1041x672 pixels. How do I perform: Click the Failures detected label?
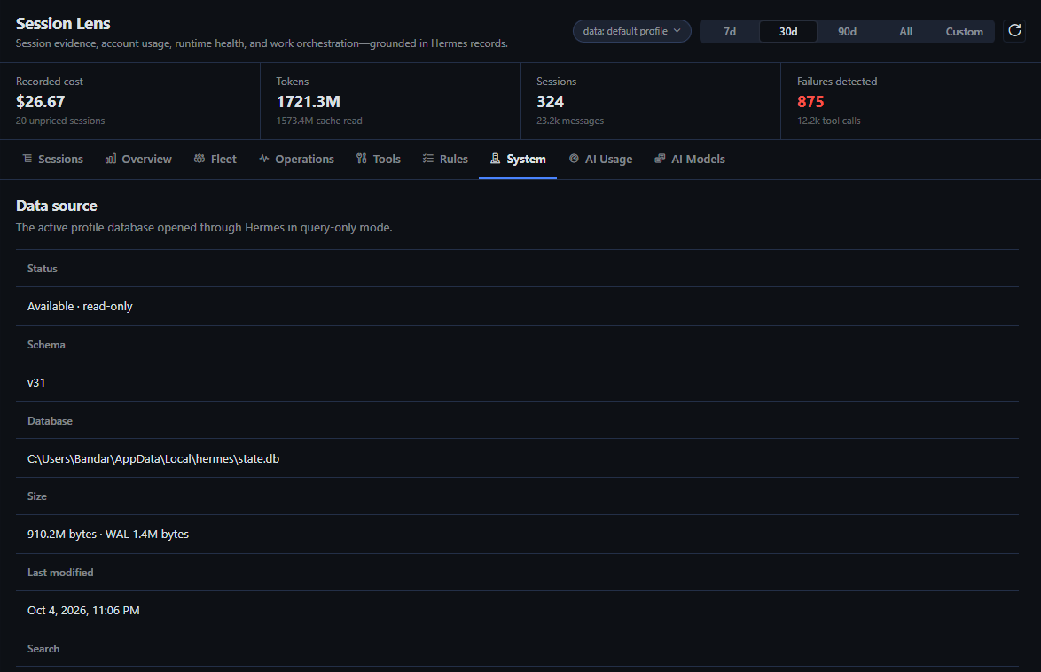point(837,81)
